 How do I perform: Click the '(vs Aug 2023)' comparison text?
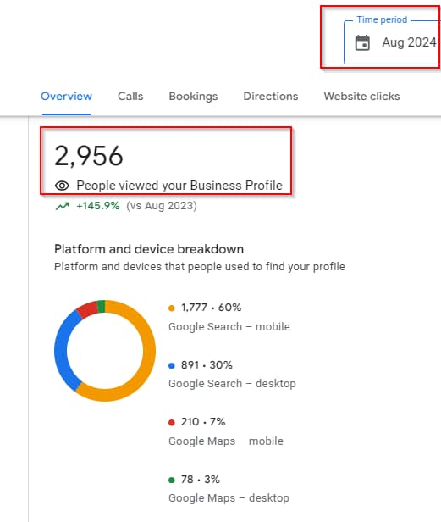tap(162, 206)
